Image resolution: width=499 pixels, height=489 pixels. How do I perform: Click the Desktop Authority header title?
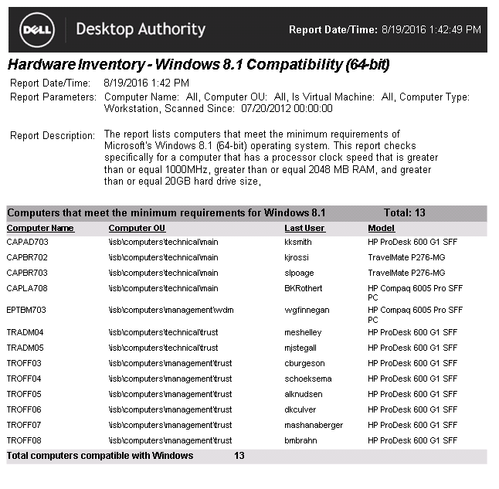click(141, 30)
